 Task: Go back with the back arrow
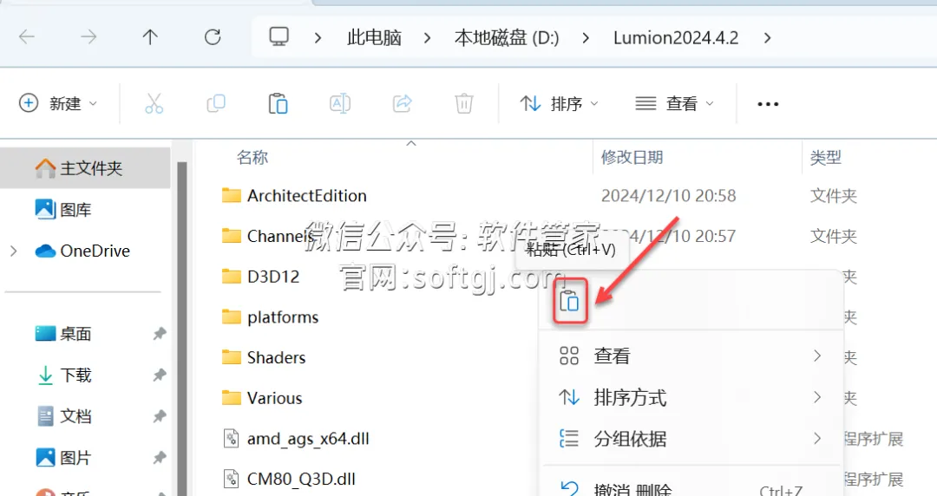coord(27,37)
